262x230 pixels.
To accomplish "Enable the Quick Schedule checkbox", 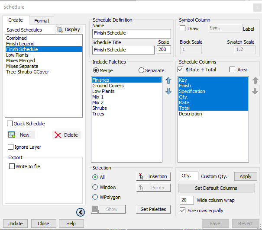I will click(x=10, y=124).
